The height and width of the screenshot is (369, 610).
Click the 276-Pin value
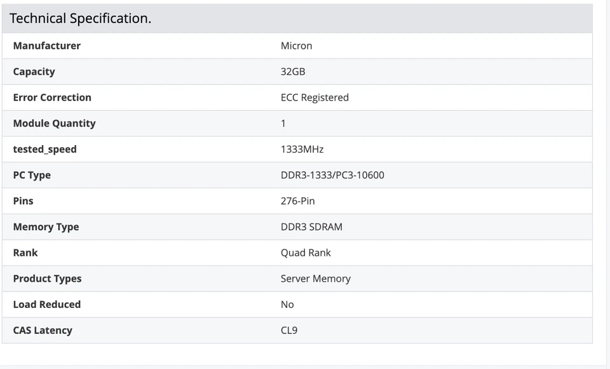click(x=298, y=200)
